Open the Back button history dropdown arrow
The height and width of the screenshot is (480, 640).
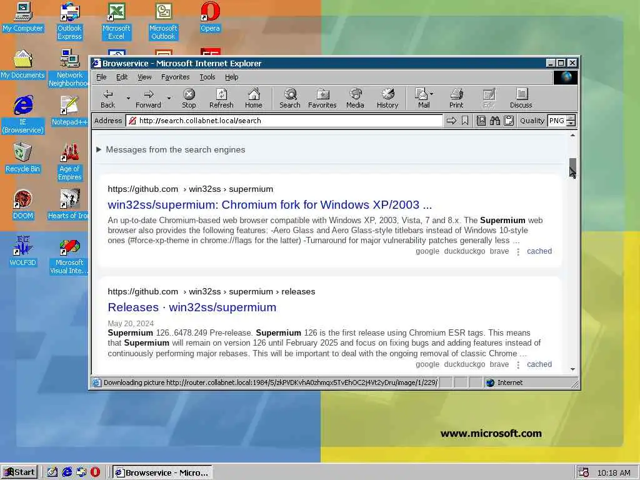tap(128, 98)
